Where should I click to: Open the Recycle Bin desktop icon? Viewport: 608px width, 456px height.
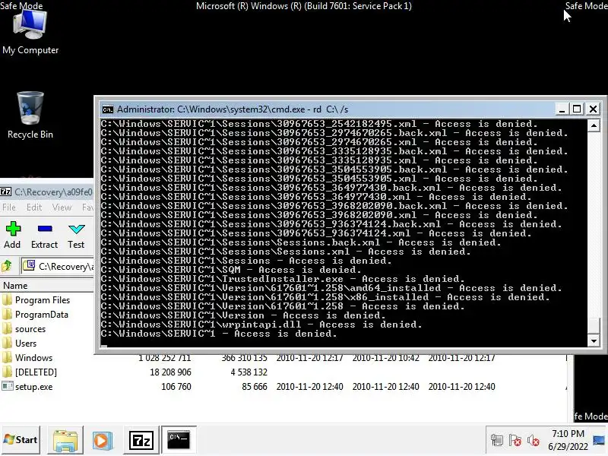tap(30, 116)
